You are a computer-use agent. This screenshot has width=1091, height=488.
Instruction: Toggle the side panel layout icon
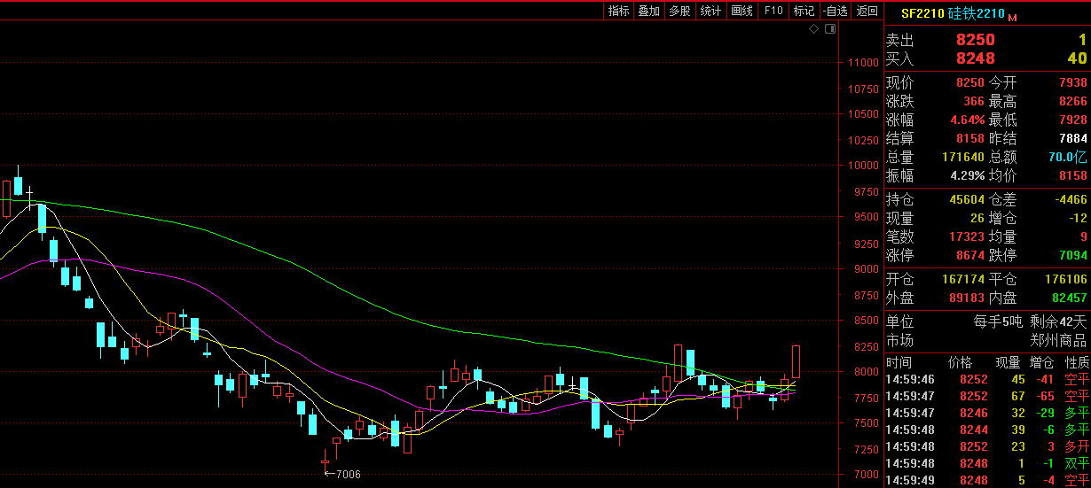(x=830, y=29)
